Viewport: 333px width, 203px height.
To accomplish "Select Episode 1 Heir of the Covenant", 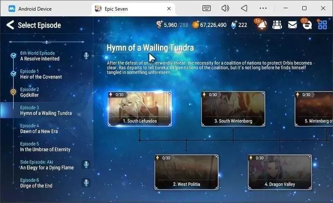I will [x=46, y=74].
